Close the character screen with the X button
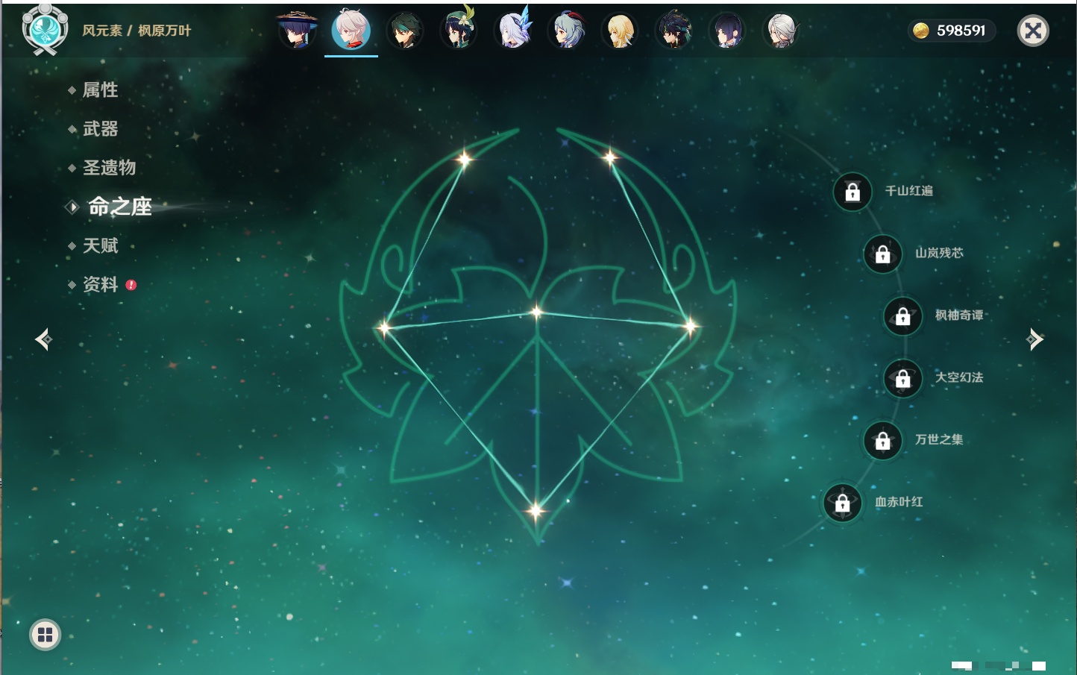This screenshot has height=675, width=1077. [x=1033, y=31]
